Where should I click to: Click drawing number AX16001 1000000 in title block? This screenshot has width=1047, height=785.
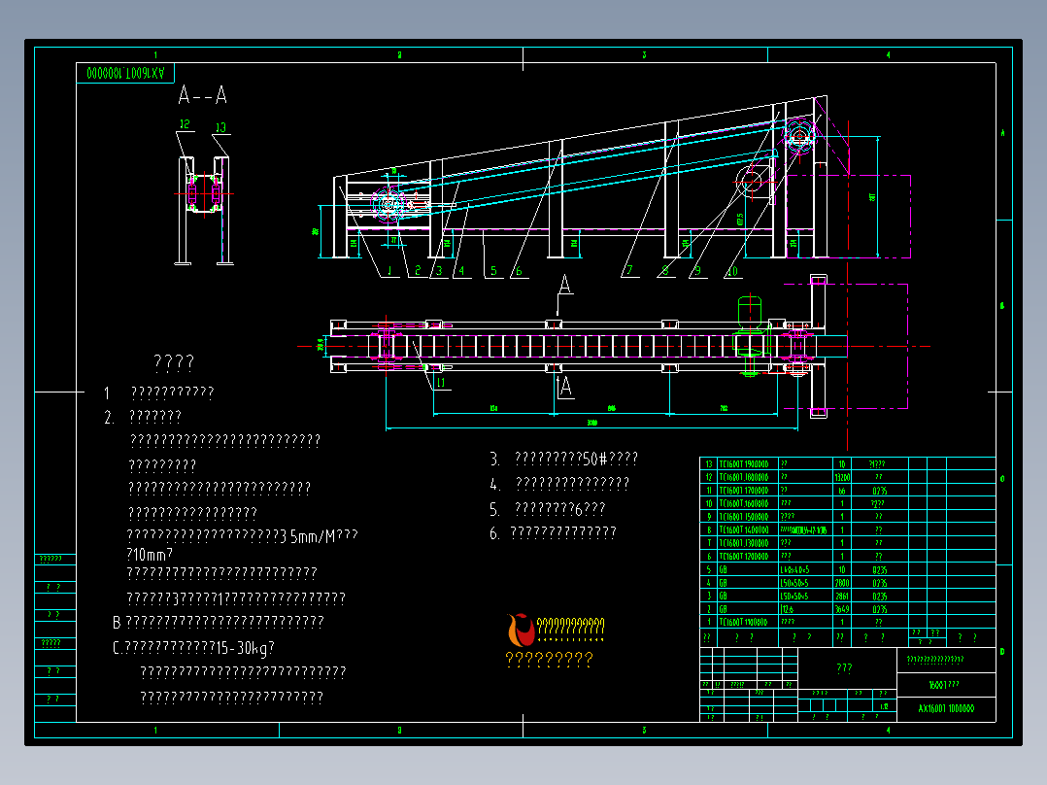[946, 709]
